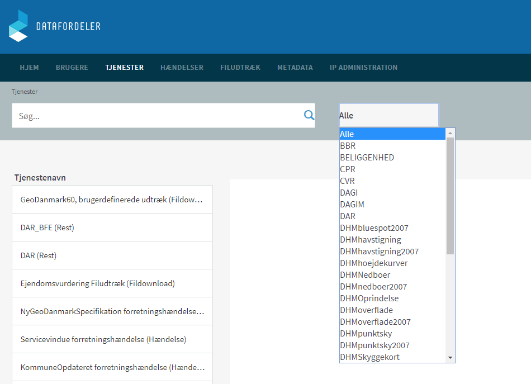This screenshot has width=531, height=384.
Task: Select DHMhoejdekurver option
Action: (392, 263)
